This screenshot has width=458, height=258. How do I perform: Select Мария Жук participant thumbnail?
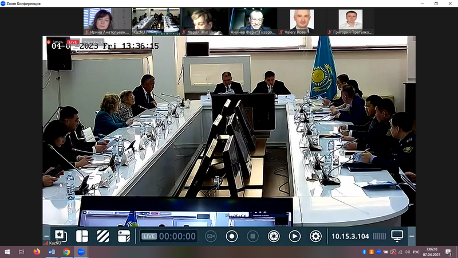[204, 22]
